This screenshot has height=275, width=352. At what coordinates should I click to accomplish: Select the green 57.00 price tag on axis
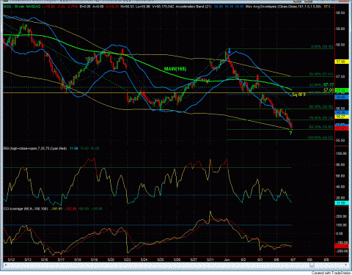(342, 91)
